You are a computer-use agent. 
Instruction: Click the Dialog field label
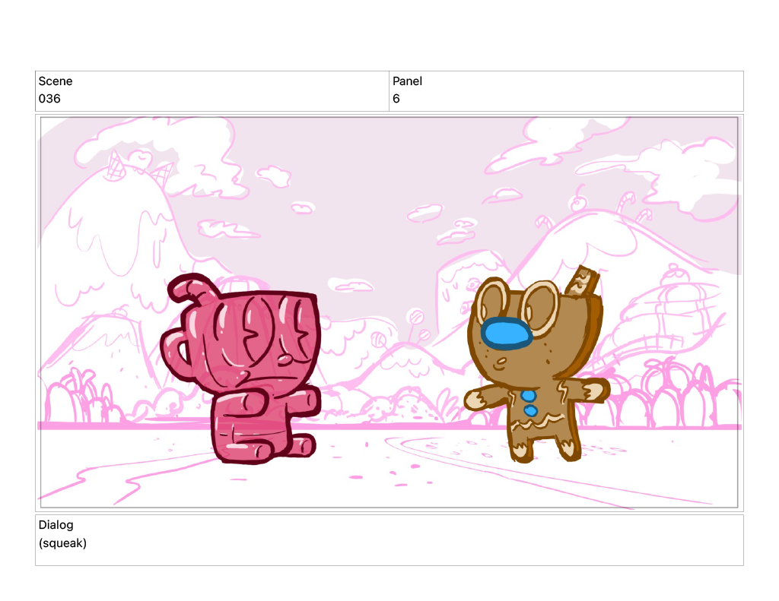56,525
